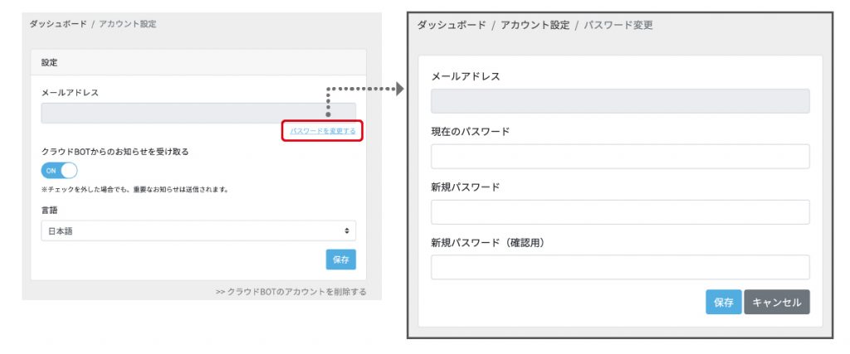Open ダッシュボード breadcrumb in password change page
Screen dimensions: 850x354
[451, 26]
